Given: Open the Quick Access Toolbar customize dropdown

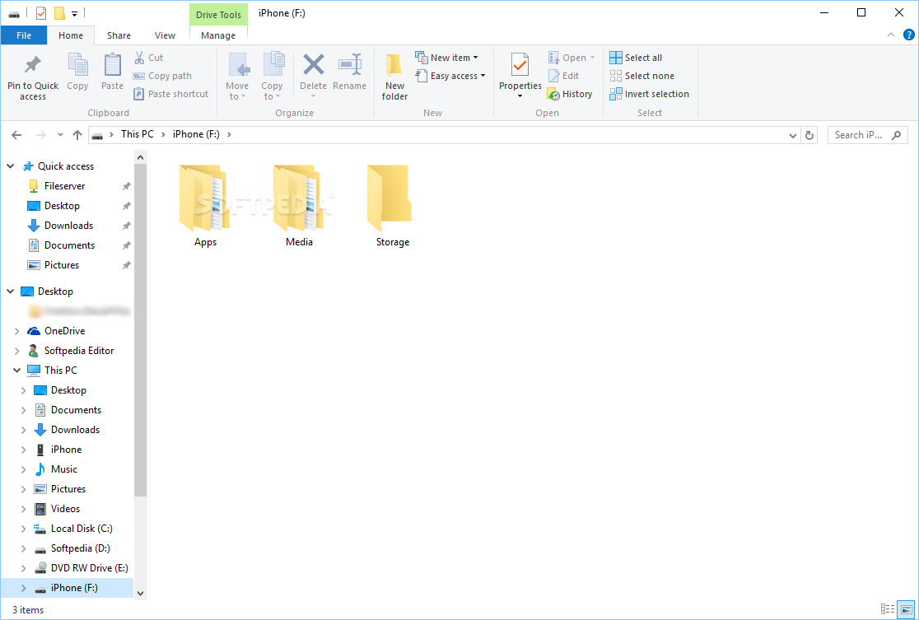Looking at the screenshot, I should pyautogui.click(x=74, y=13).
